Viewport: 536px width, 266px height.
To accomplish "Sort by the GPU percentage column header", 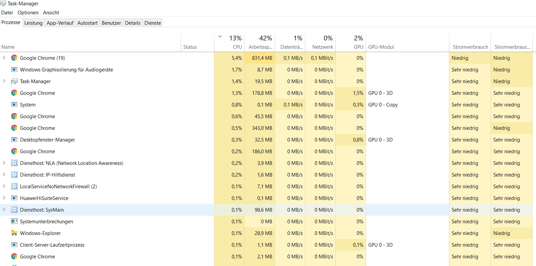I will coord(351,43).
